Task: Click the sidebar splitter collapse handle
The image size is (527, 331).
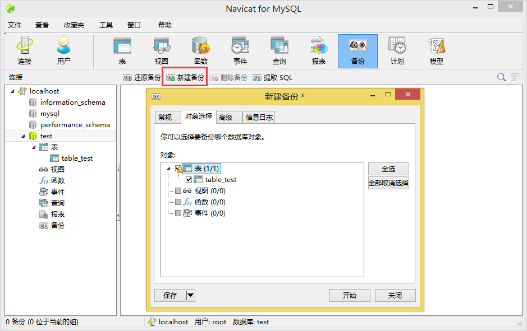Action: point(118,193)
